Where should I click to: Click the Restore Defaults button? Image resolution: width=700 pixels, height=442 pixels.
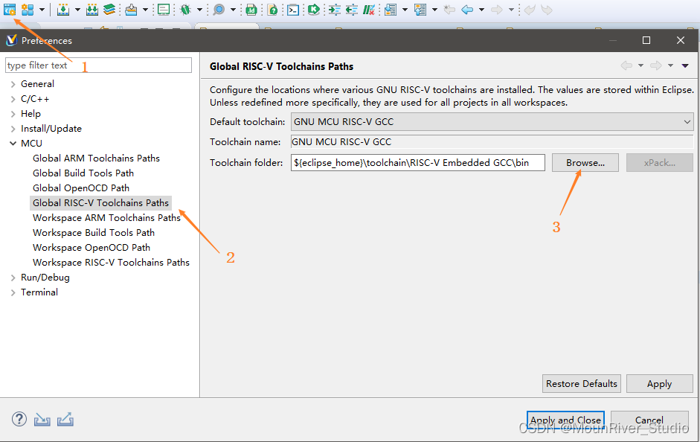click(x=581, y=383)
